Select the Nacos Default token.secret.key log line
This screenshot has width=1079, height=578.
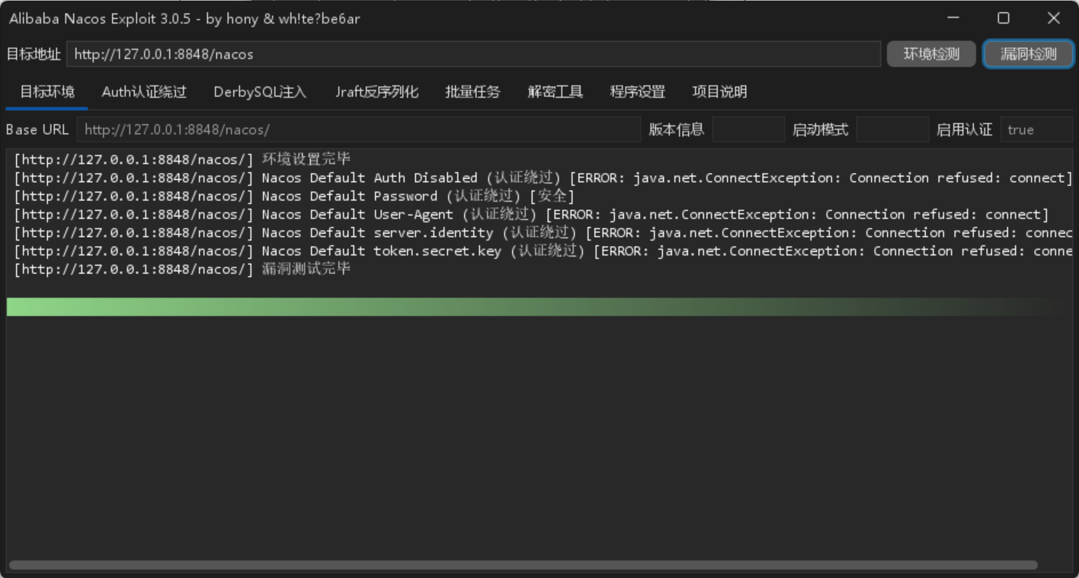tap(543, 251)
